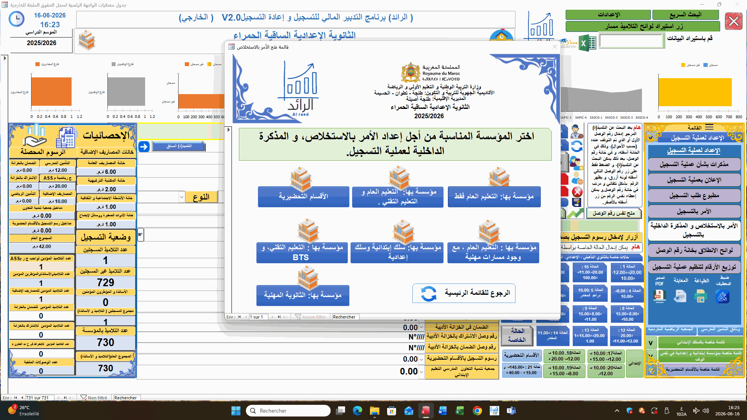Click Windows taskbar Rechercher search box
Screen dimensions: 747x420
tap(288, 411)
